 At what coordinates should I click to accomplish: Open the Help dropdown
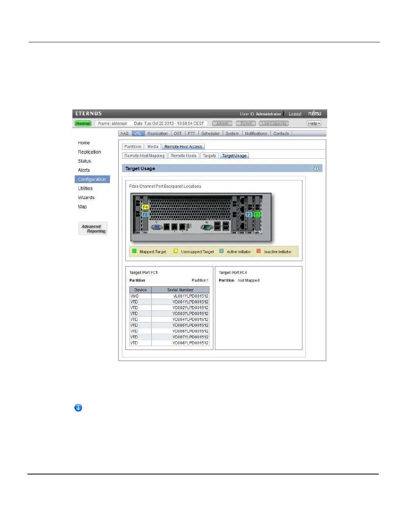pos(314,123)
